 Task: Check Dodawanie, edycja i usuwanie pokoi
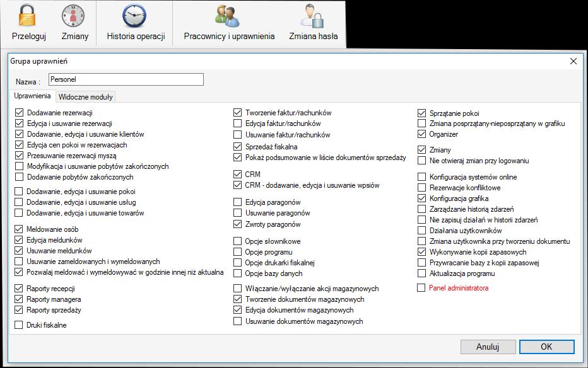click(x=18, y=192)
